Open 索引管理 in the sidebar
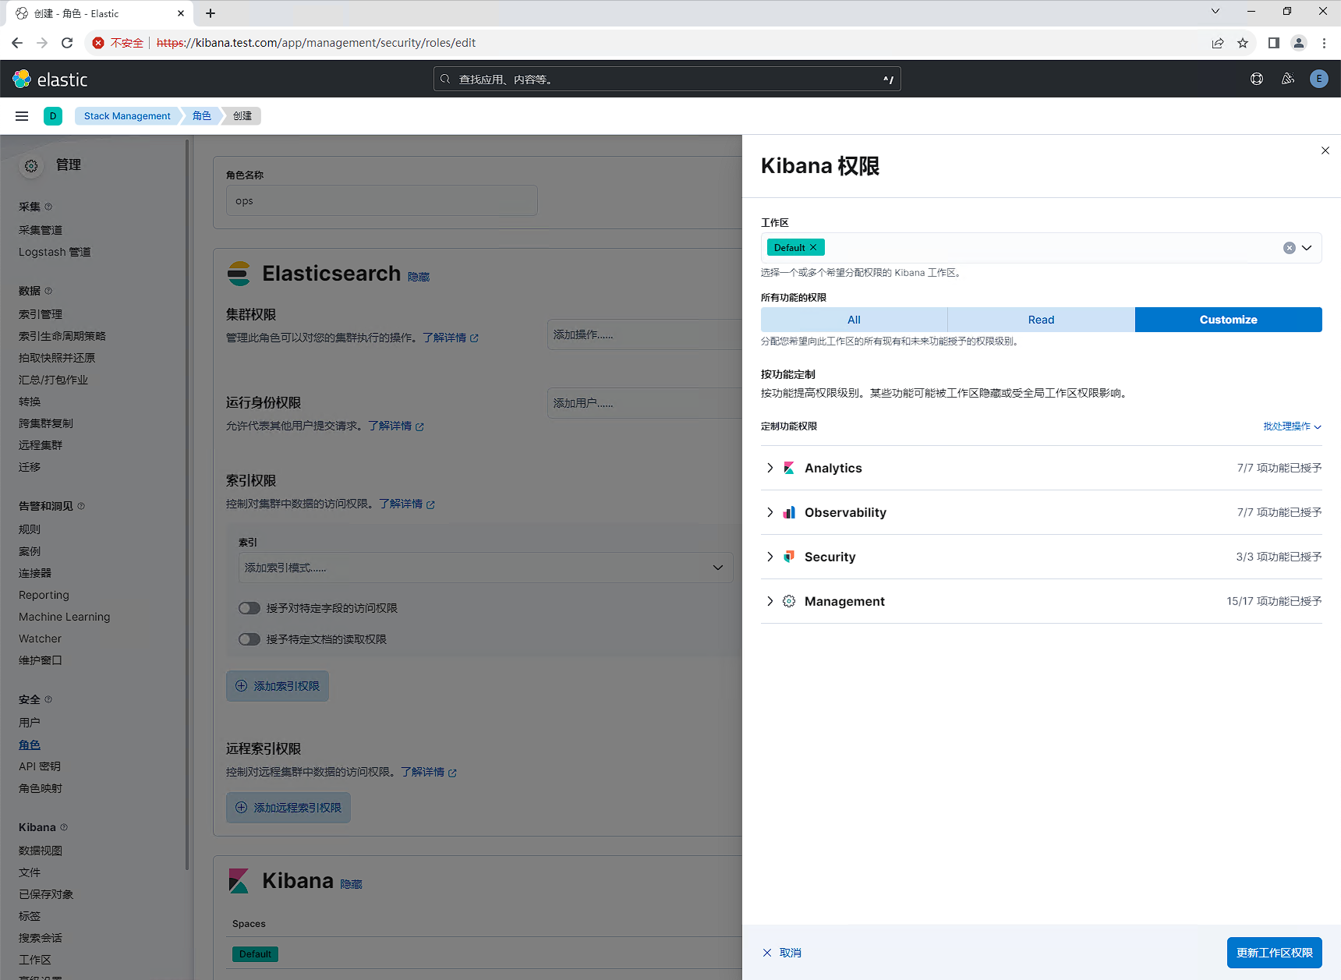This screenshot has width=1341, height=980. tap(41, 314)
